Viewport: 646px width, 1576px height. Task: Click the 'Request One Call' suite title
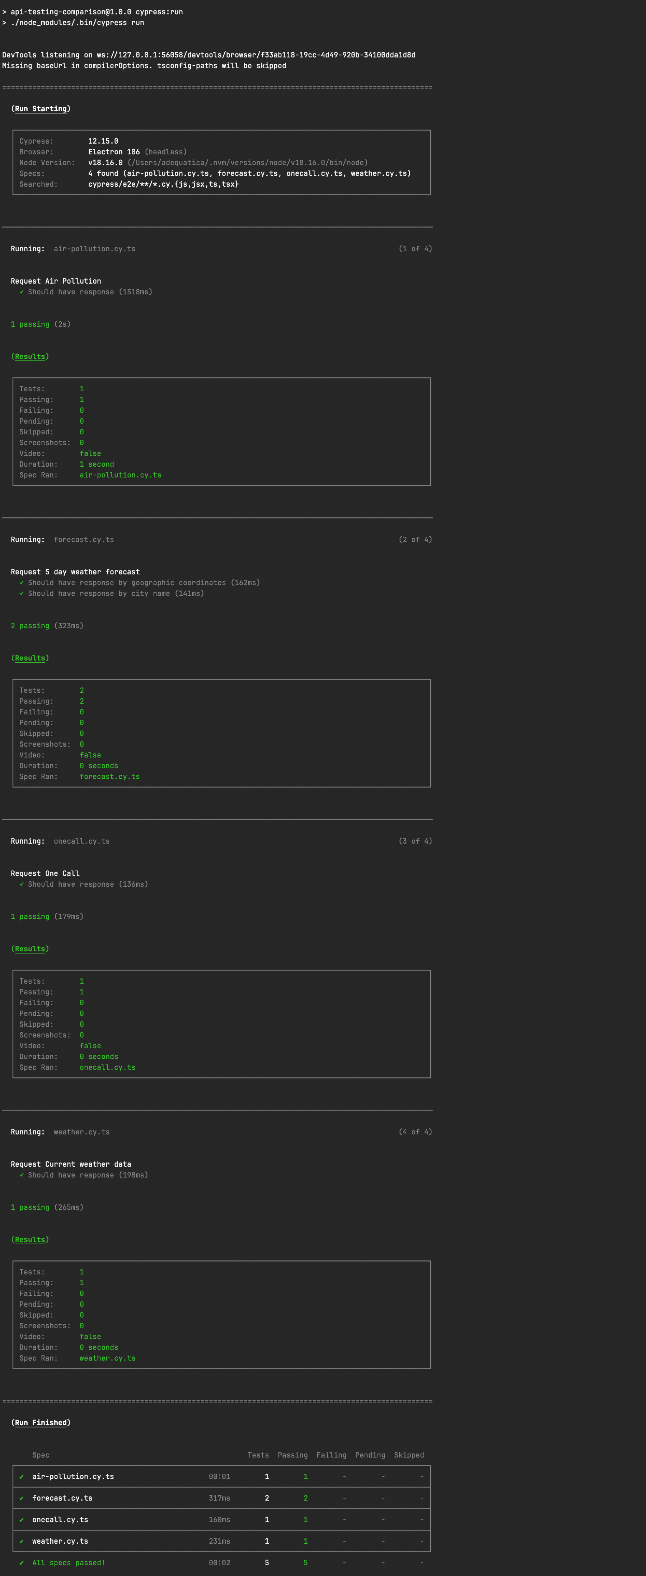pos(45,874)
